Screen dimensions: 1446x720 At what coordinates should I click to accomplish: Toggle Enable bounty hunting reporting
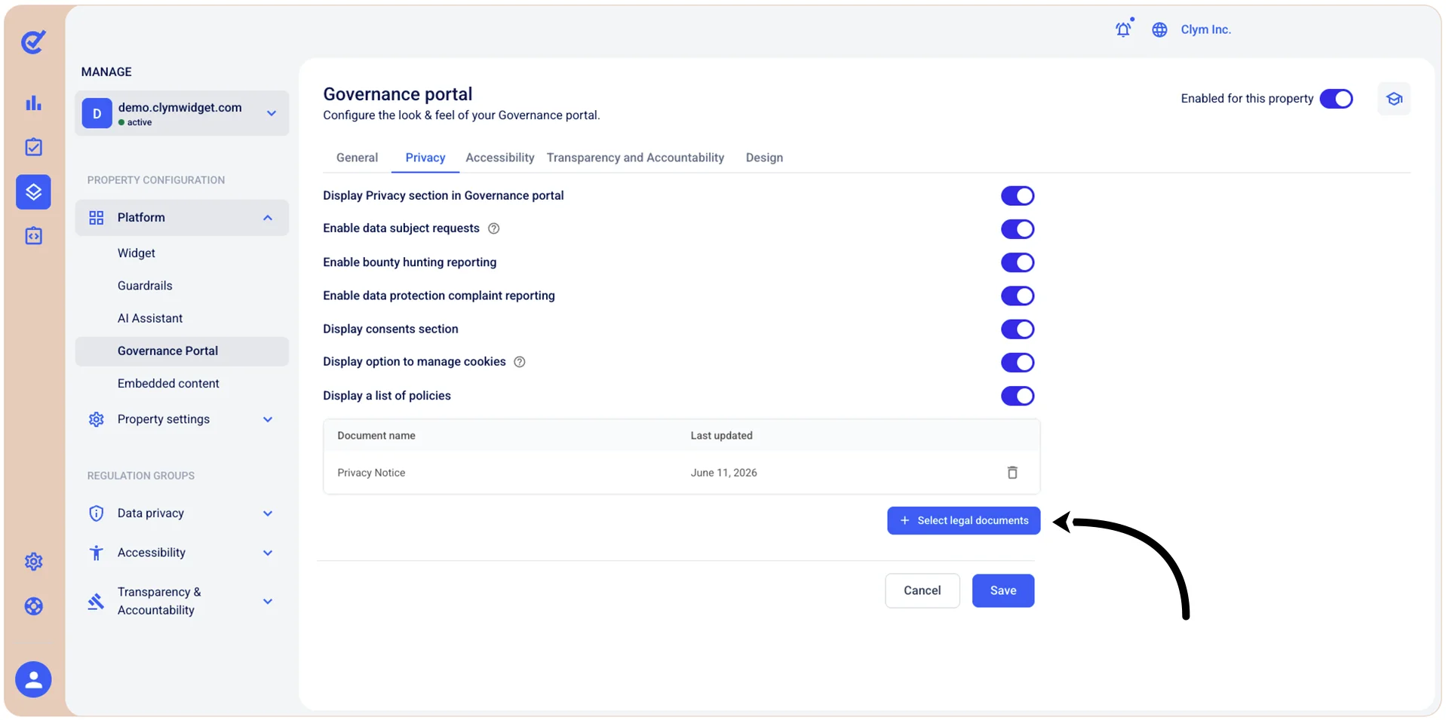coord(1018,262)
